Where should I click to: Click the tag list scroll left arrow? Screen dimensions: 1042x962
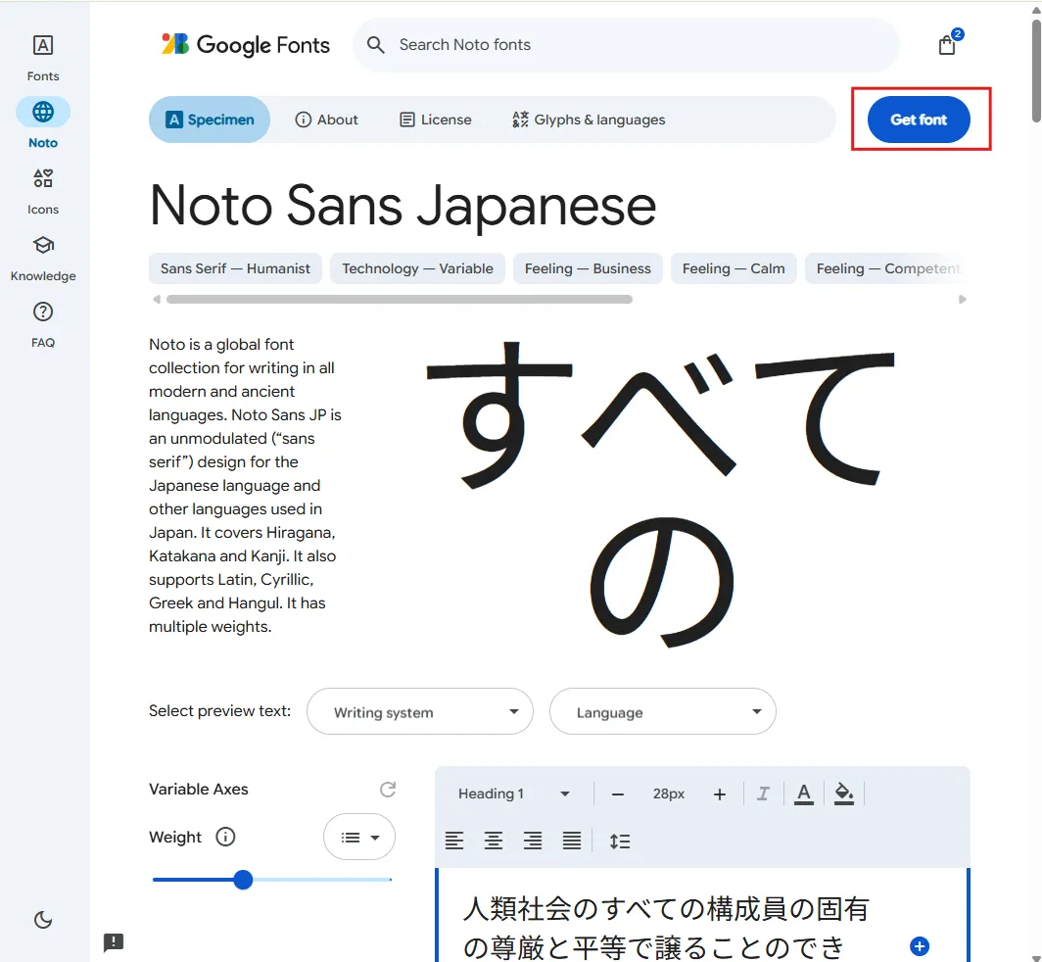157,299
